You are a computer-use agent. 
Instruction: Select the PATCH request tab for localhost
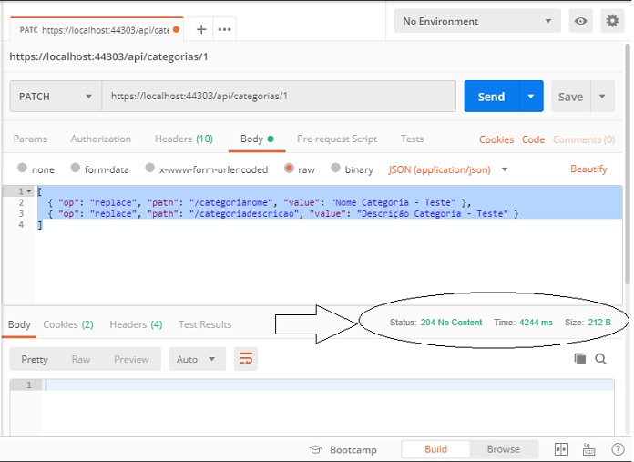pos(97,29)
